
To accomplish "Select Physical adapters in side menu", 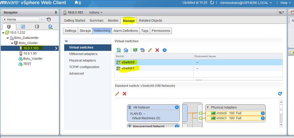I will [88, 60].
